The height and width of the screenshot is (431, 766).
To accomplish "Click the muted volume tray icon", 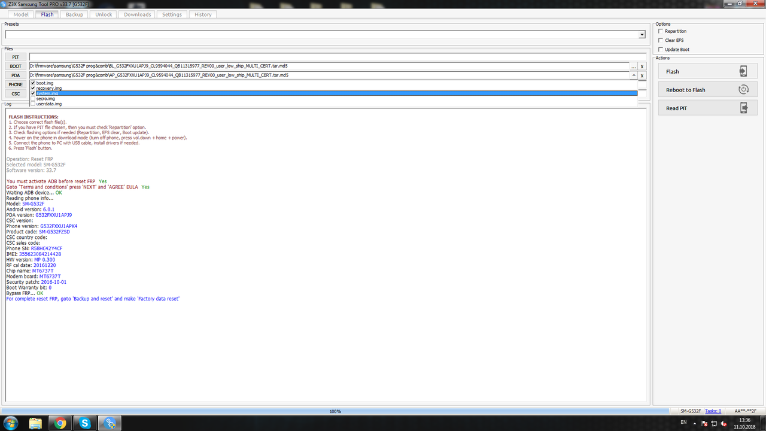I will 725,423.
